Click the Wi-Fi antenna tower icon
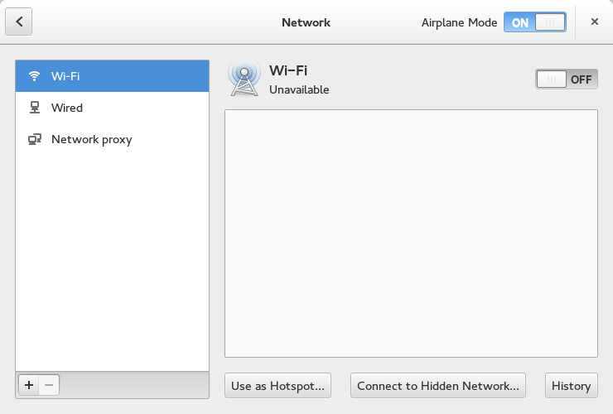613x414 pixels. coord(244,79)
